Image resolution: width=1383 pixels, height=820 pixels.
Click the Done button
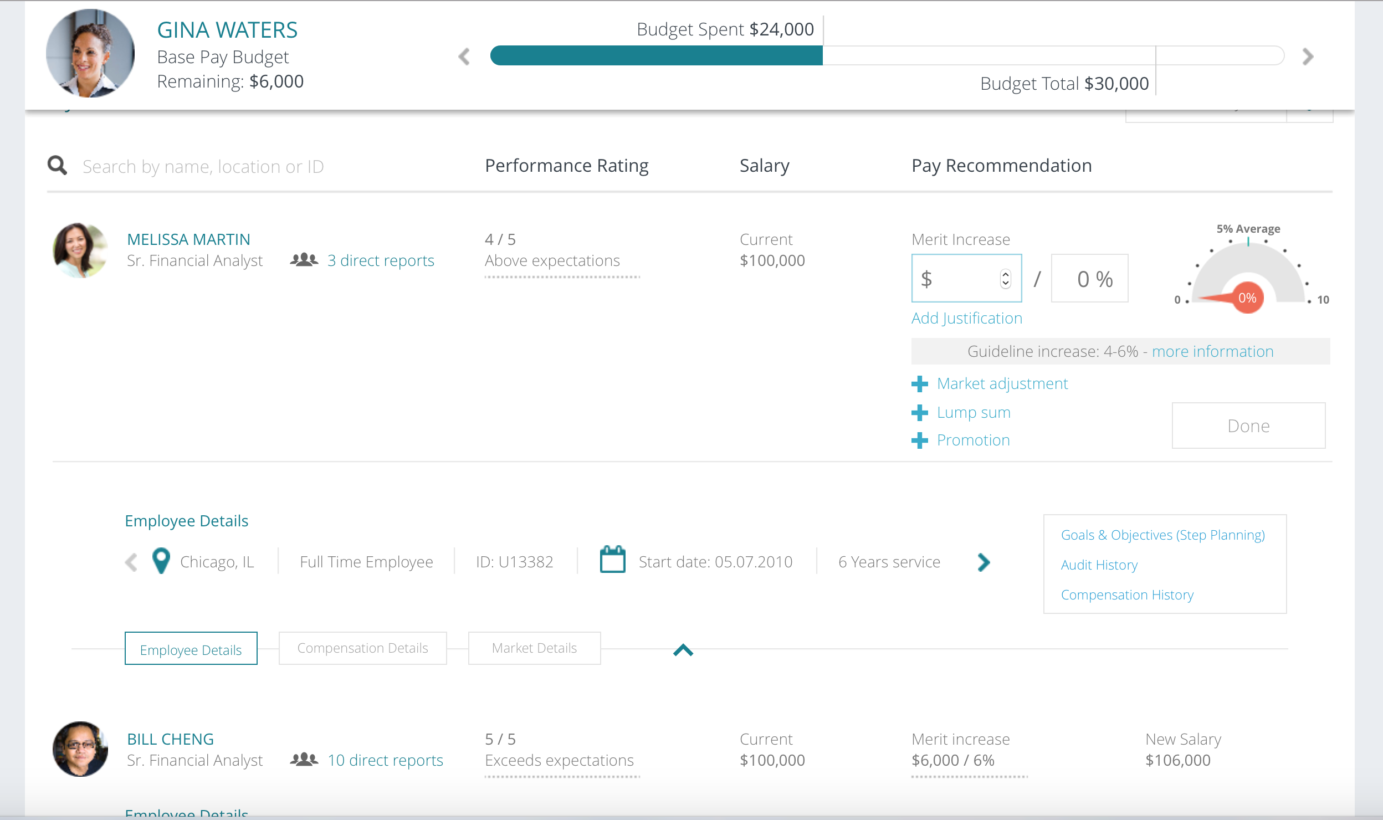(1248, 426)
